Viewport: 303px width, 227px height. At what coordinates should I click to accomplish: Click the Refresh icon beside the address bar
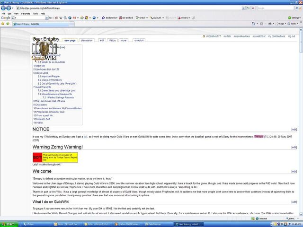pyautogui.click(x=248, y=8)
